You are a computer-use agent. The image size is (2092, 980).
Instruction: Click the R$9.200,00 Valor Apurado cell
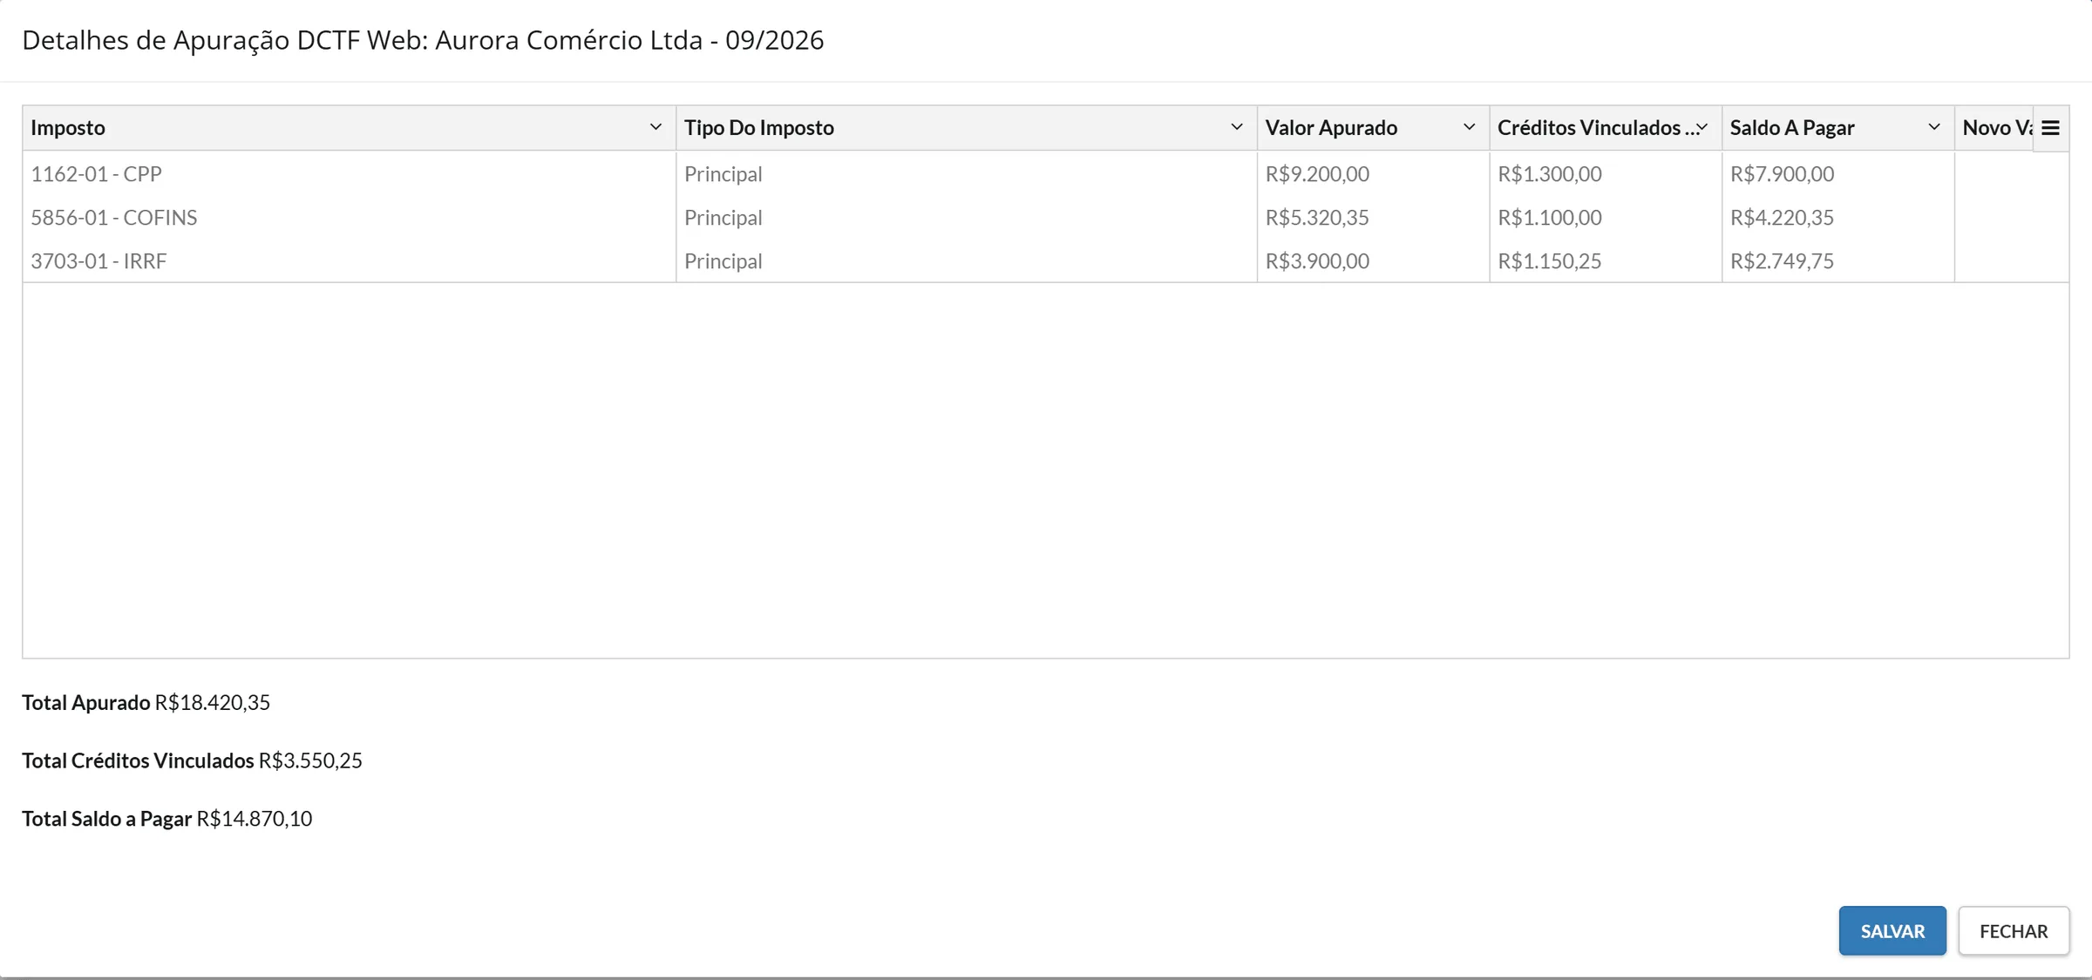tap(1373, 173)
